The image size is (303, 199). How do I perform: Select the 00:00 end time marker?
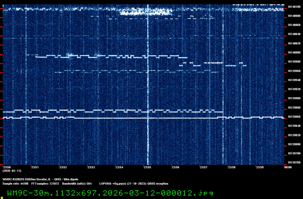click(x=287, y=167)
